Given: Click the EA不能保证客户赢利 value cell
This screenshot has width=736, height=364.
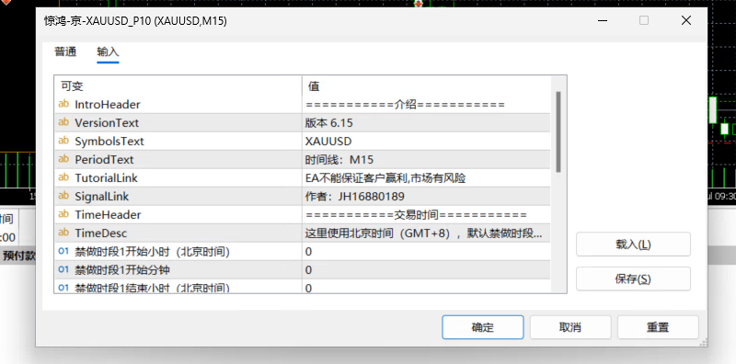Looking at the screenshot, I should [426, 178].
